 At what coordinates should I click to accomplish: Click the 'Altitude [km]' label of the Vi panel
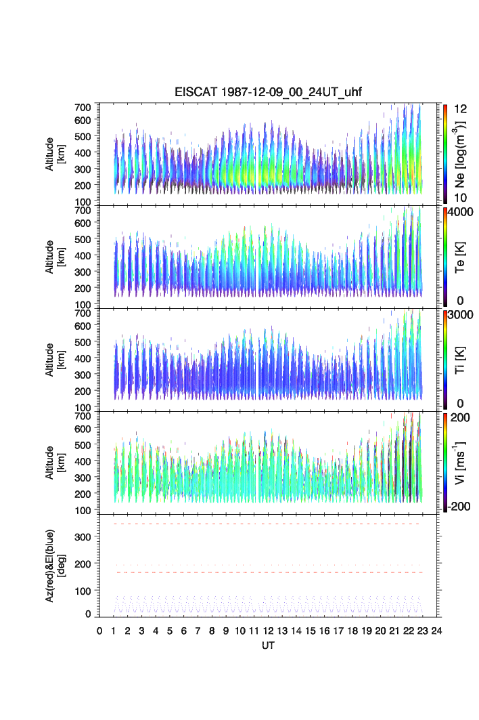55,463
